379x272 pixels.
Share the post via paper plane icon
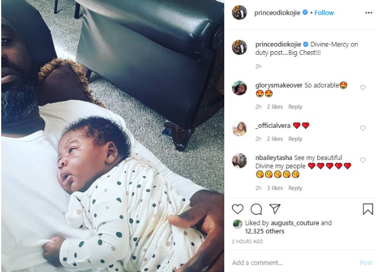[275, 209]
